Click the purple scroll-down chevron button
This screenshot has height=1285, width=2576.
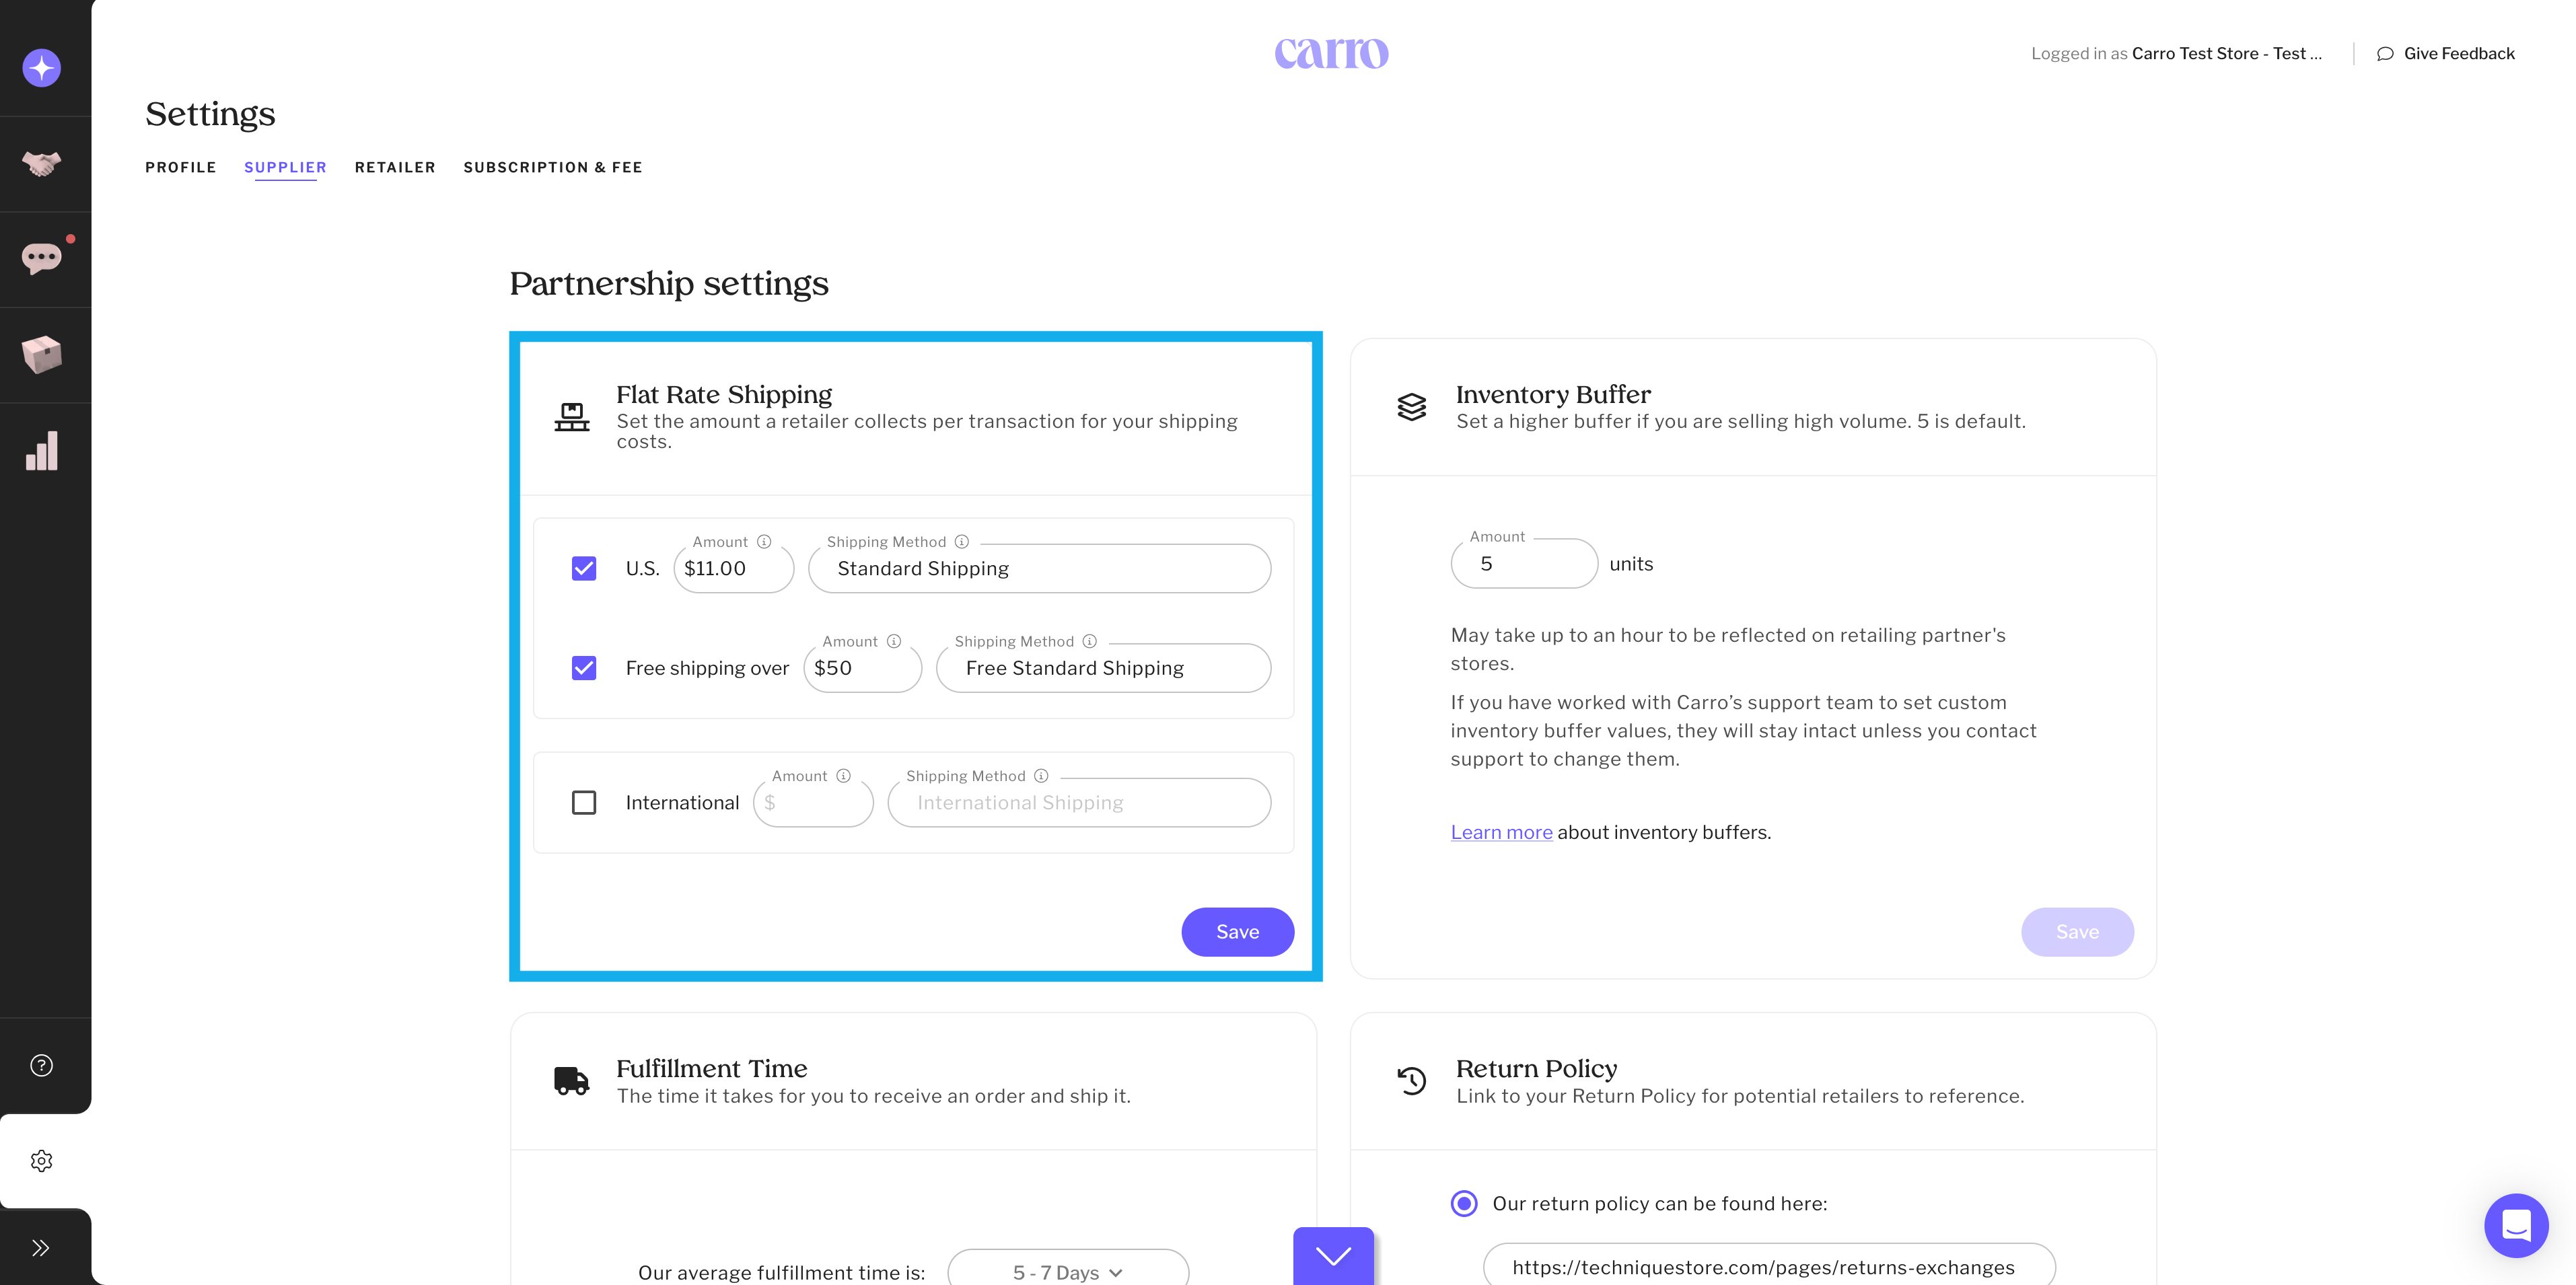tap(1333, 1256)
